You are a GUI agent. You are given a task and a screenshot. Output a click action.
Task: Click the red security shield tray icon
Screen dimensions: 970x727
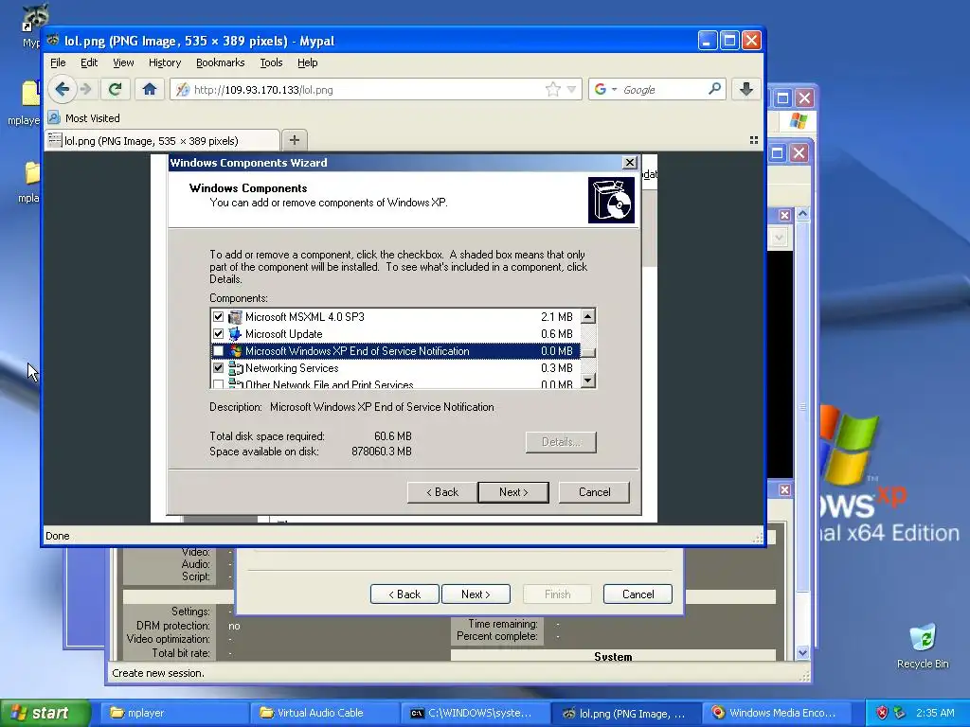(882, 713)
